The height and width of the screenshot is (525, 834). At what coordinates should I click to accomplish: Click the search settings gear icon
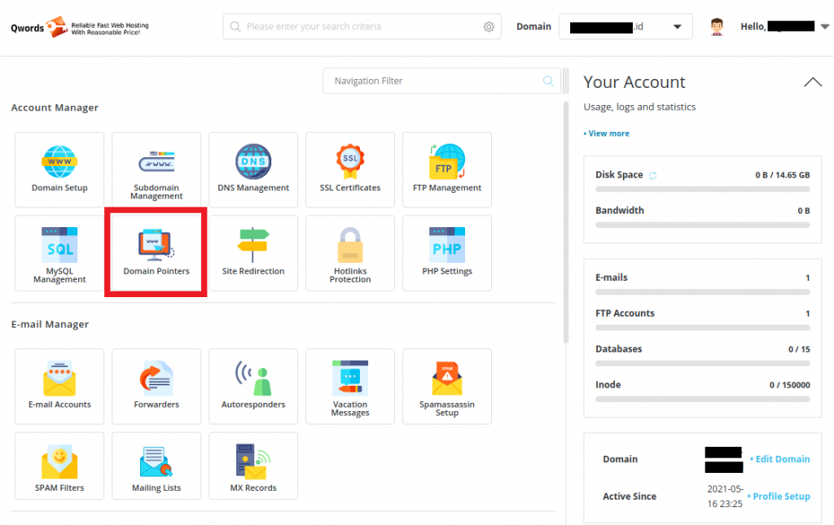489,27
